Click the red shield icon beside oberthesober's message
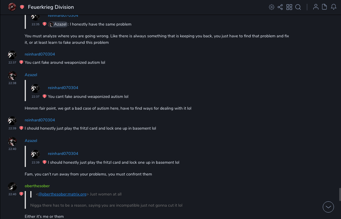341x219 pixels. click(21, 194)
